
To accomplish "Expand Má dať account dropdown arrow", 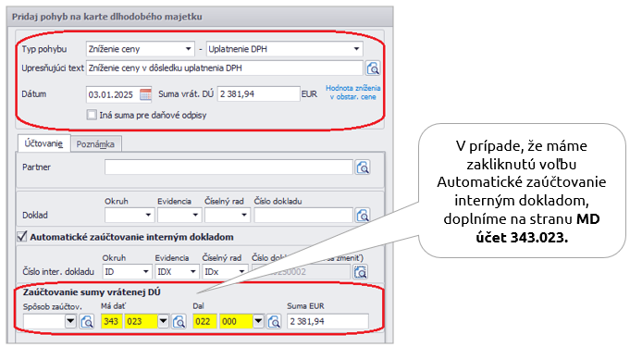I will (163, 322).
